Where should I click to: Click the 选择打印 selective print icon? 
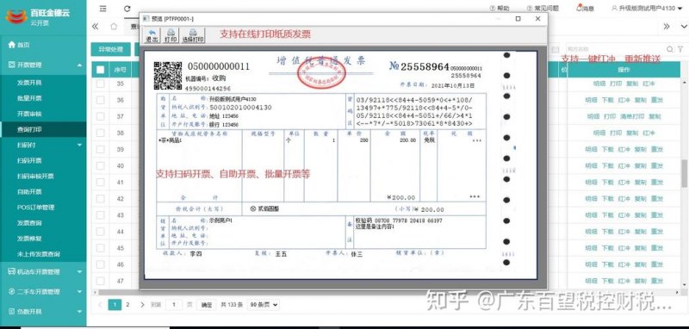[x=193, y=35]
